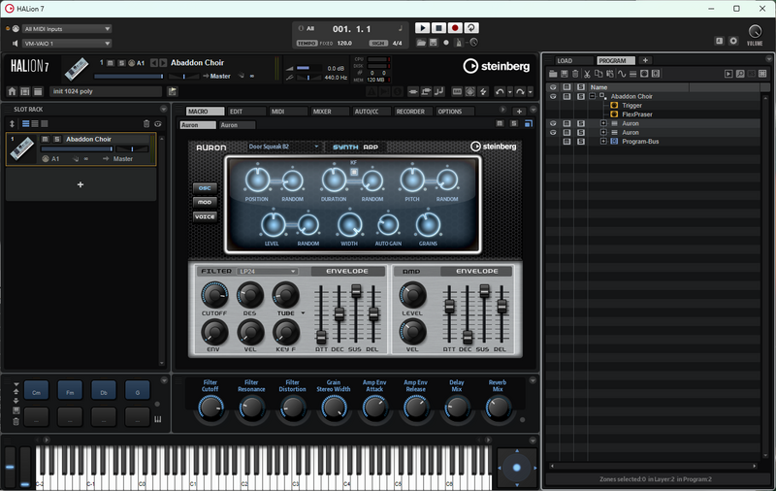Switch to the AUTO/CC tab
The height and width of the screenshot is (491, 776).
click(372, 112)
